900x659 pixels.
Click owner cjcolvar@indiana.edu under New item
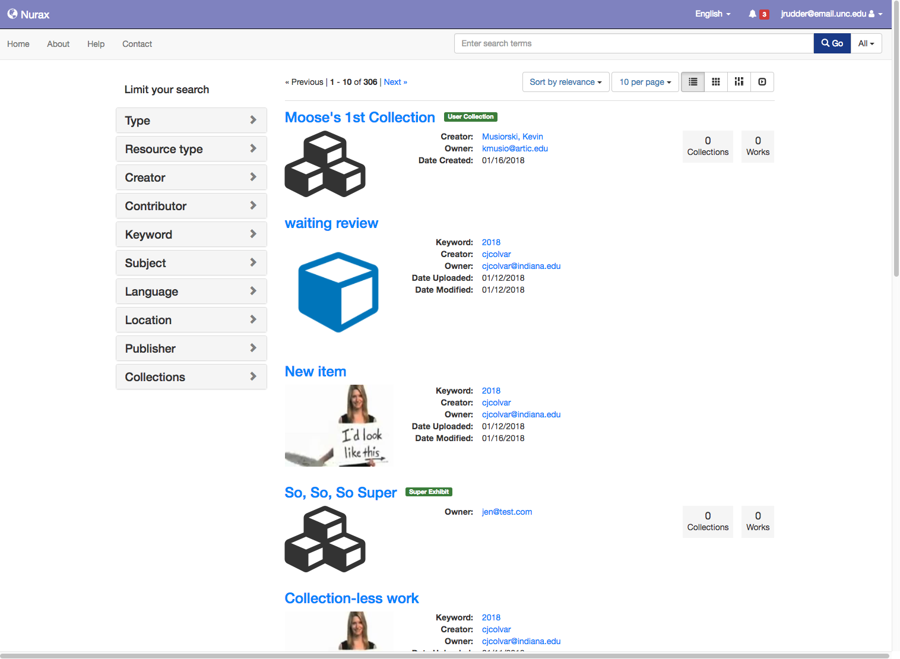click(521, 414)
